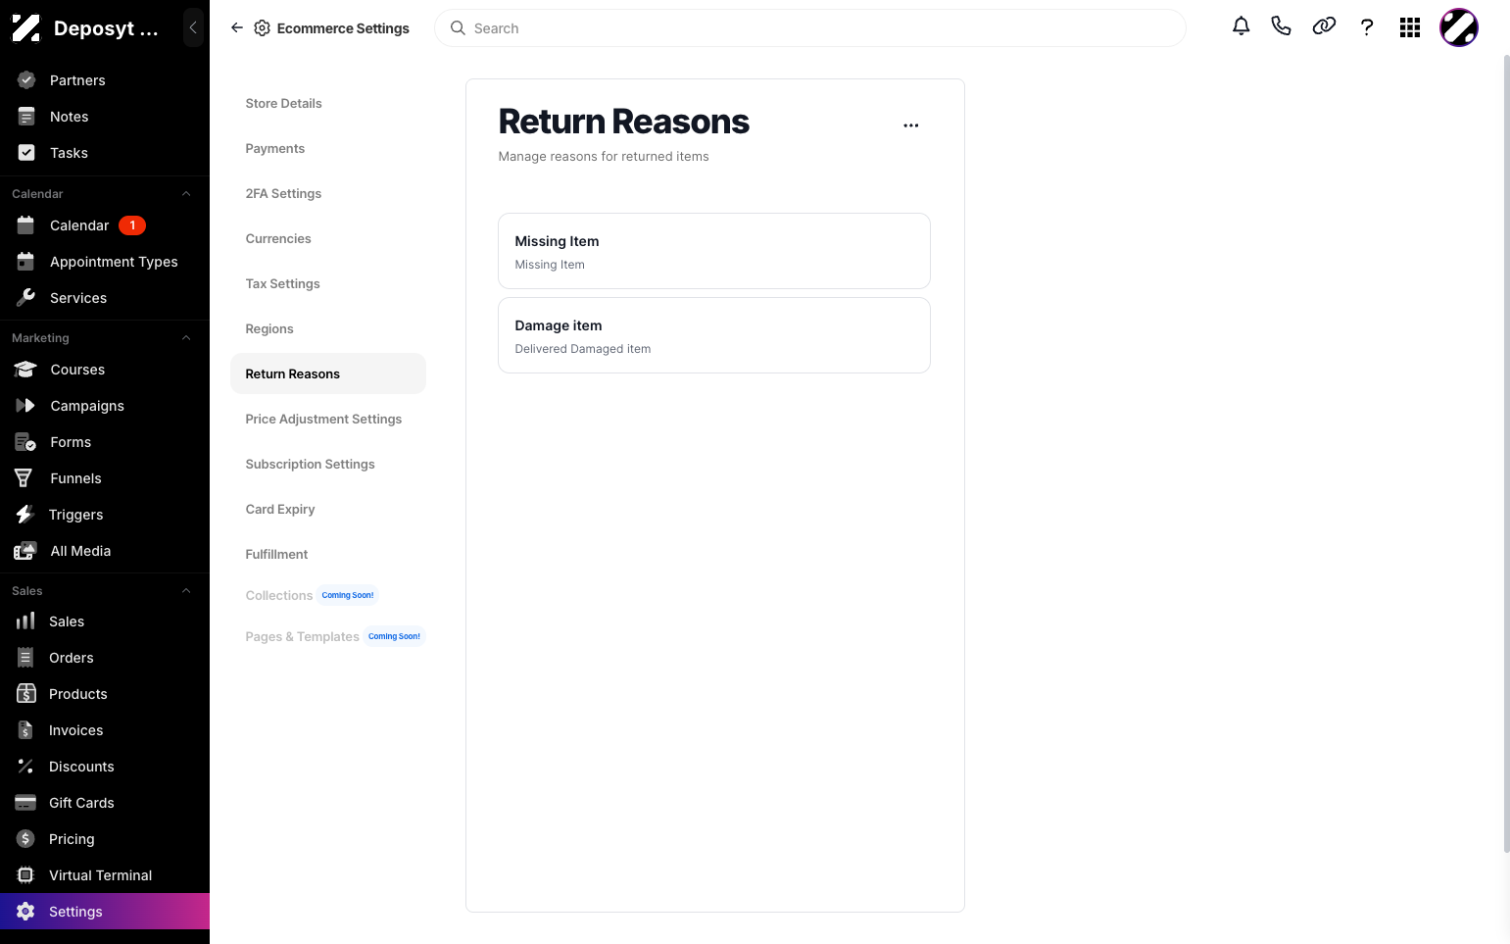Click the page vertical scrollbar
Viewport: 1510px width, 944px height.
point(1506,453)
